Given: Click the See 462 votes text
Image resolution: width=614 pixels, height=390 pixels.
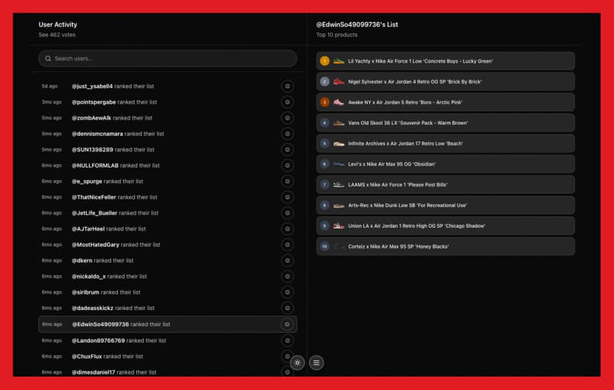Looking at the screenshot, I should (57, 35).
